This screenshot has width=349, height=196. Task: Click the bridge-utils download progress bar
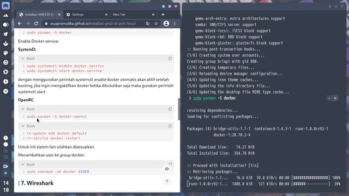click(310, 178)
